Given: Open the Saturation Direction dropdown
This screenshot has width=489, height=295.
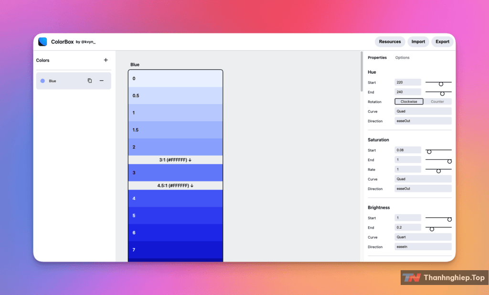Looking at the screenshot, I should [x=423, y=189].
